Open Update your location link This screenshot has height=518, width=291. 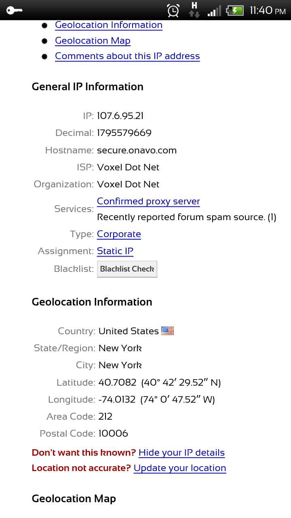[x=180, y=468]
